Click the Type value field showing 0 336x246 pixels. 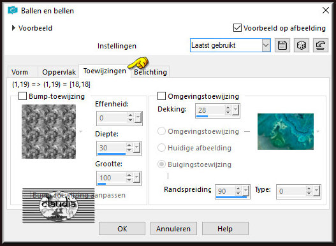tap(291, 191)
